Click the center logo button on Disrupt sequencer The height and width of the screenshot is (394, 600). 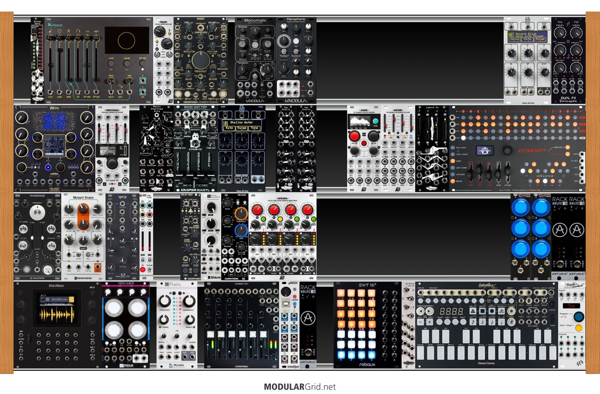(485, 151)
